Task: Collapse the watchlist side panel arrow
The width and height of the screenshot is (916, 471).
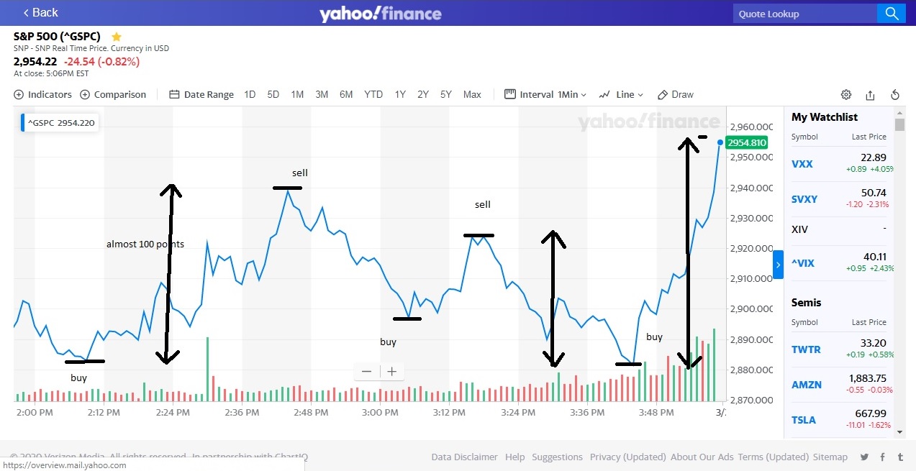Action: (x=778, y=265)
